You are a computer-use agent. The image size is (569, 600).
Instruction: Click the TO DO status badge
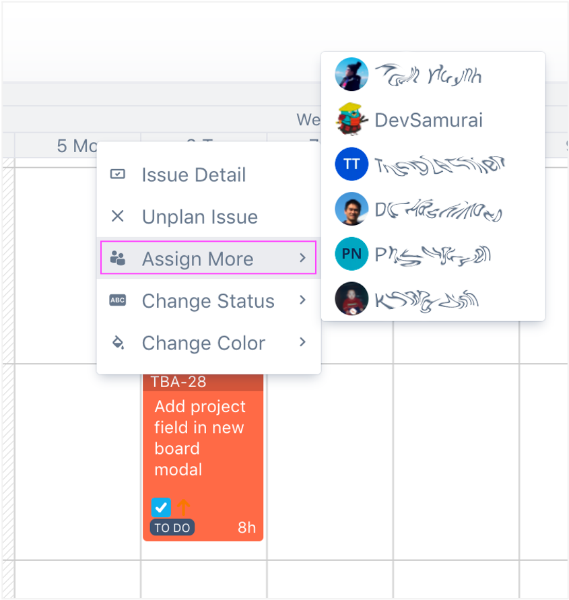click(x=172, y=528)
